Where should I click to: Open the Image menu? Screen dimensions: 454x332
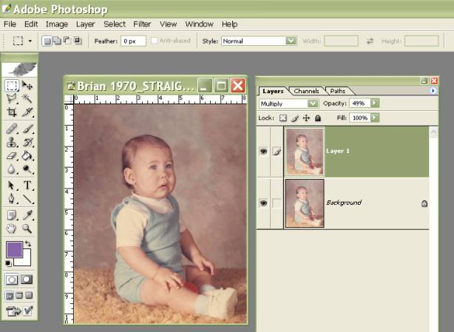point(57,24)
